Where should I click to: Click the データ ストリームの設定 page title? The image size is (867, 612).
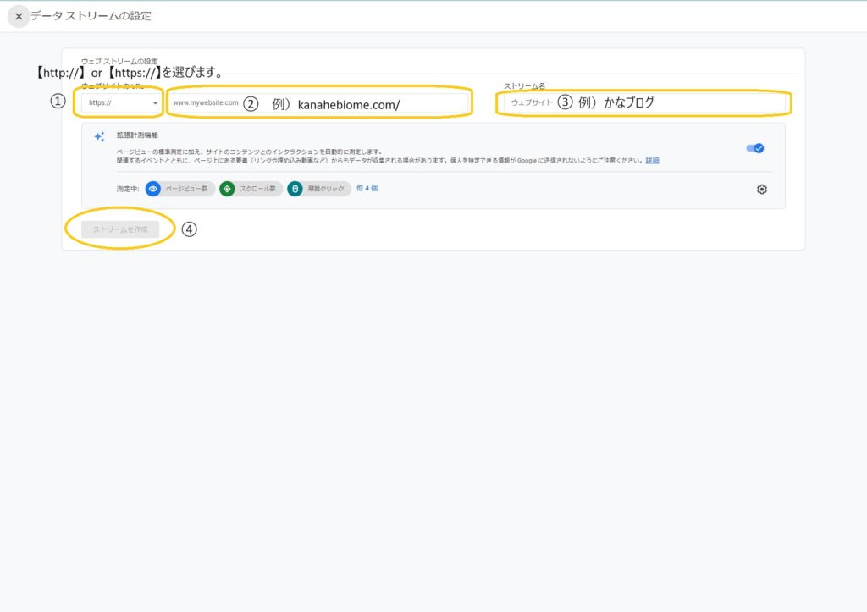91,16
